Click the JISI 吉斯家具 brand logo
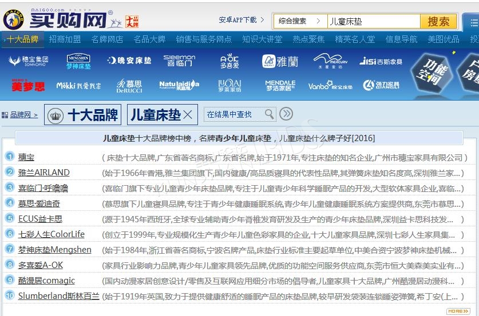Viewport: 479px width, 316px height. [381, 61]
